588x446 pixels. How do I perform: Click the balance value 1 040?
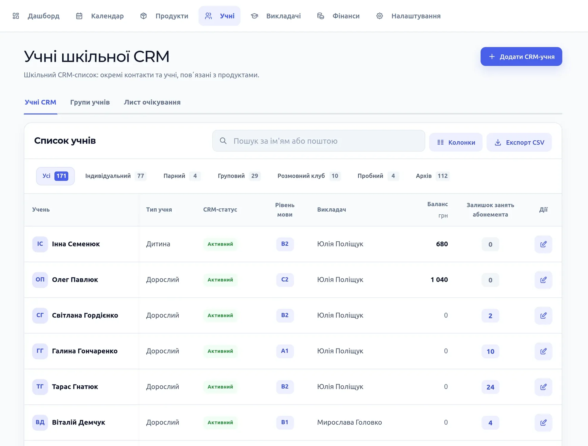pos(439,280)
